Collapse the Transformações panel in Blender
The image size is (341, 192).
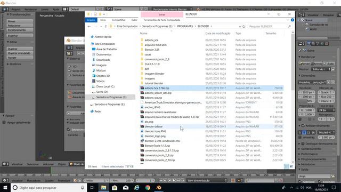point(8,14)
